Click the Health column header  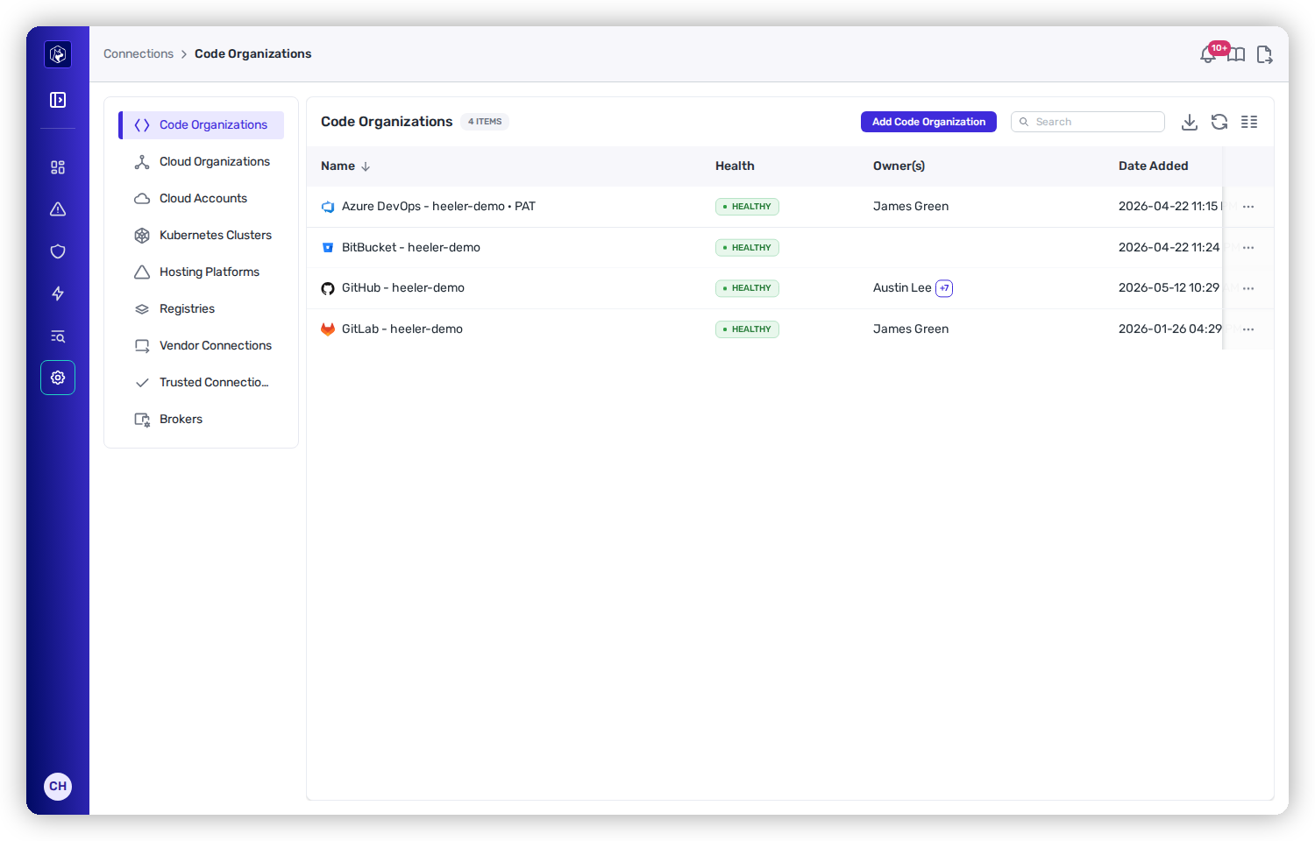pyautogui.click(x=735, y=166)
